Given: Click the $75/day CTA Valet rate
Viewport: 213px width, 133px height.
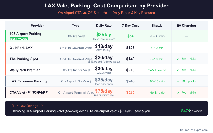Looking at the screenshot, I should [104, 91].
